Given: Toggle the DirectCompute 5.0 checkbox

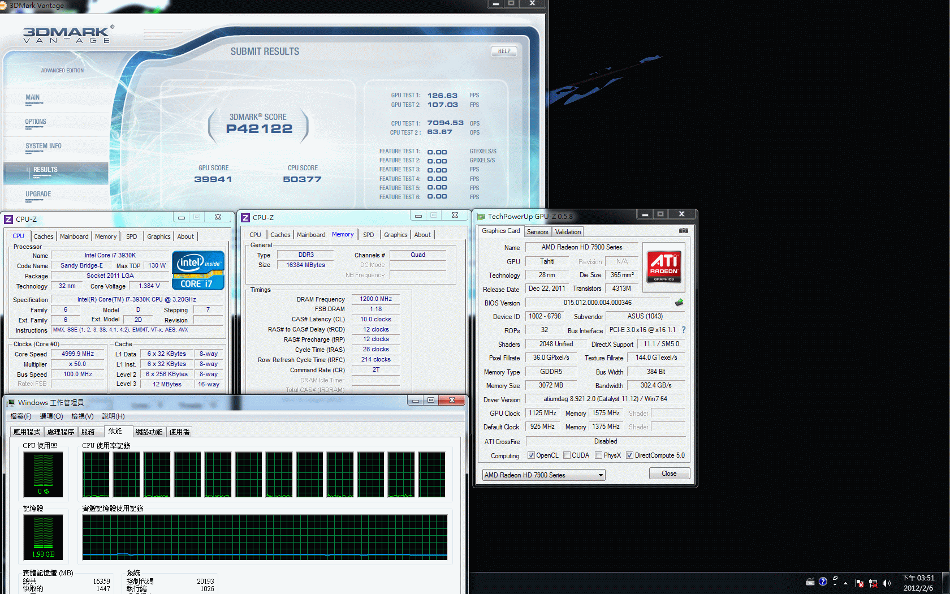Looking at the screenshot, I should 629,455.
